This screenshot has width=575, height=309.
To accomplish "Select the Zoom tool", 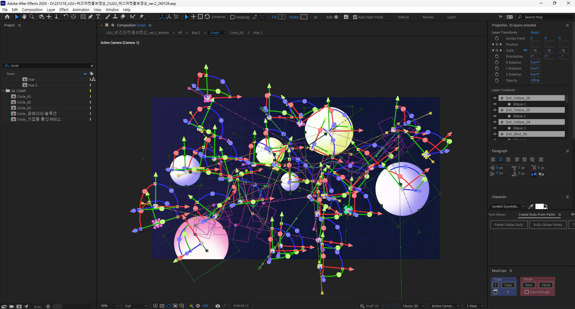I will click(x=31, y=17).
